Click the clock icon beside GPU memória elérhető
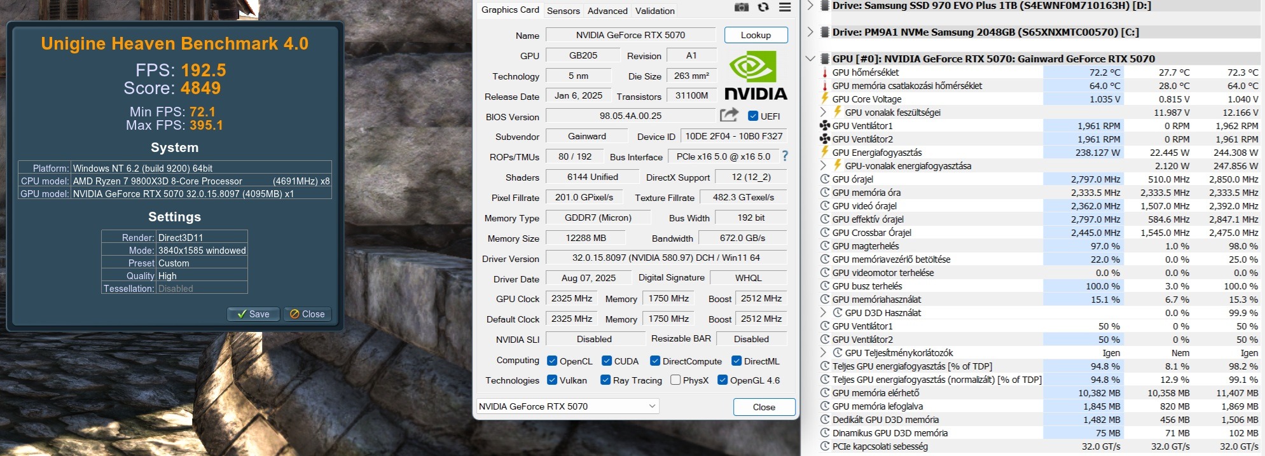The image size is (1265, 456). (x=825, y=393)
